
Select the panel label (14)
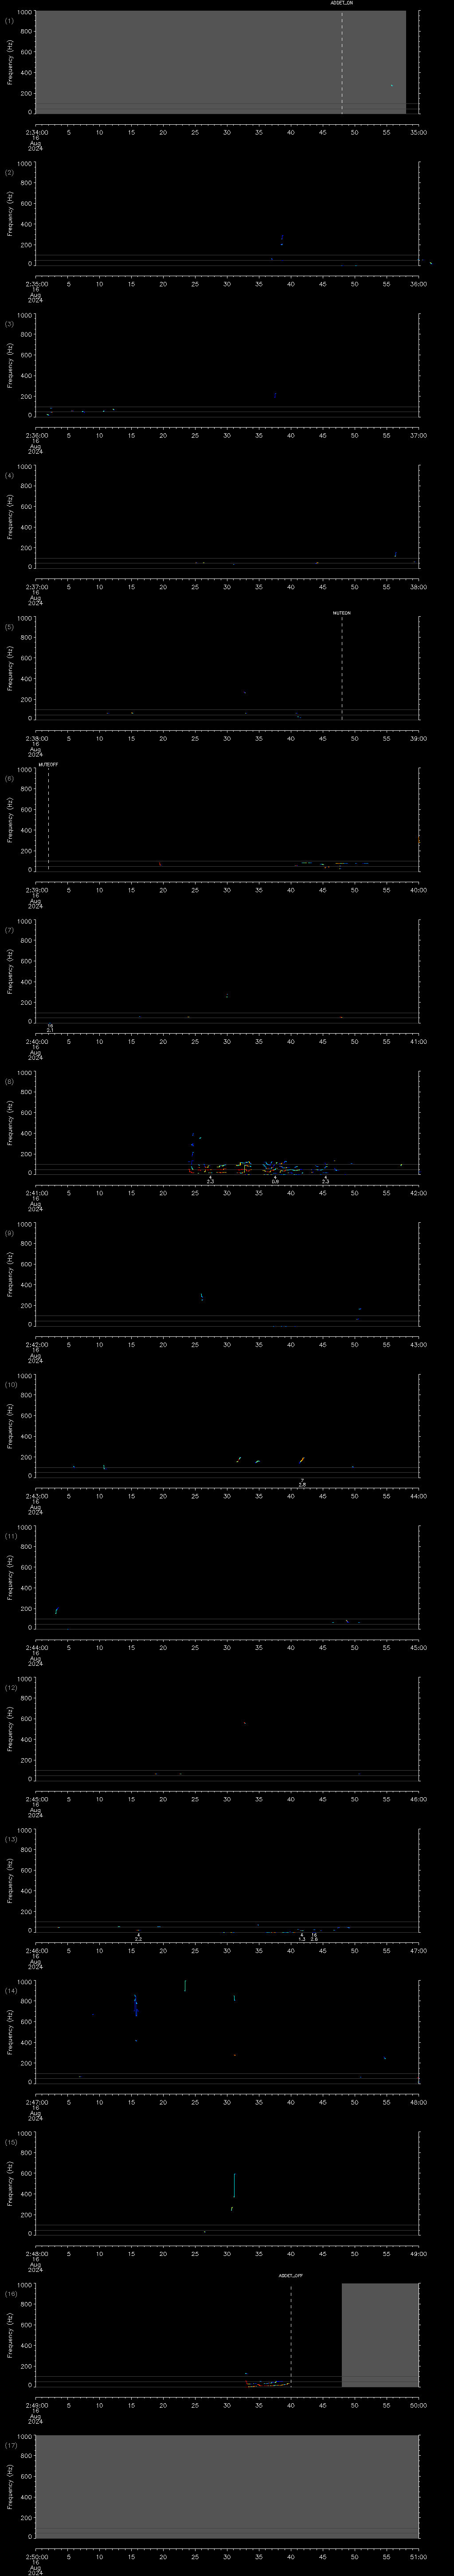tap(11, 1991)
